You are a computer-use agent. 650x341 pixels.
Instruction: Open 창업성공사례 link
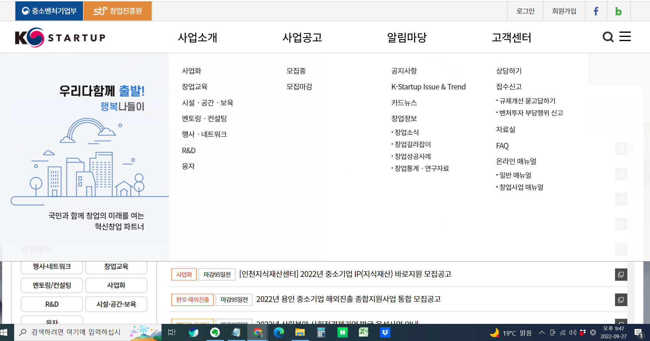pos(413,156)
